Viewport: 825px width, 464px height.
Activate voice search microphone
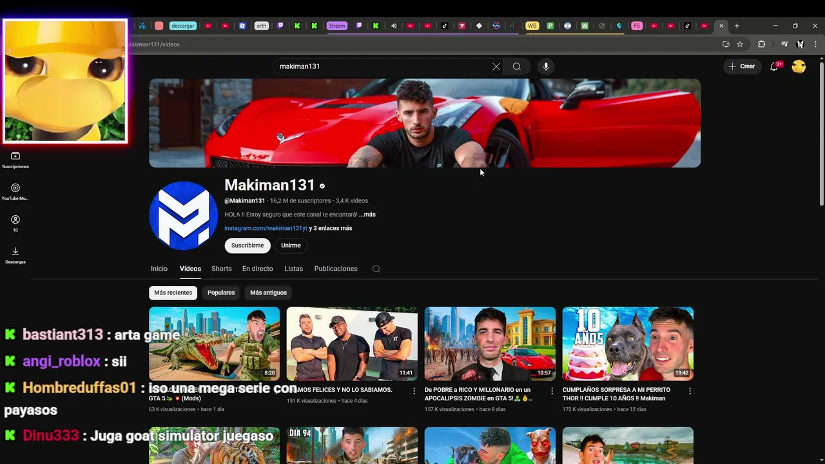pos(546,66)
